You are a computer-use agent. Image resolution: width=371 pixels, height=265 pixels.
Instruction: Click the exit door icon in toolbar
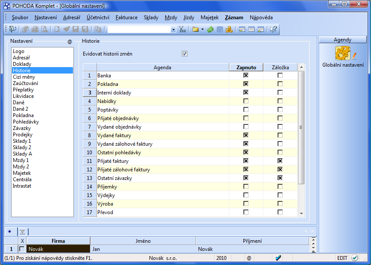pos(12,29)
